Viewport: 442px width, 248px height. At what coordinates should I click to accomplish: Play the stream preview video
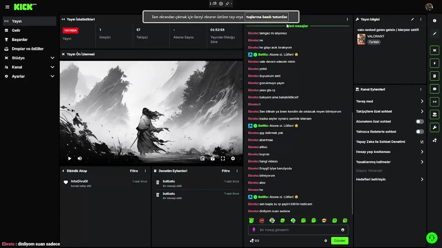click(69, 158)
